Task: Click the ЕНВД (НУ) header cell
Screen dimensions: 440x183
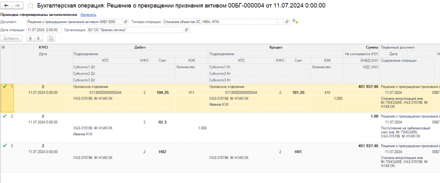Action: (362, 60)
